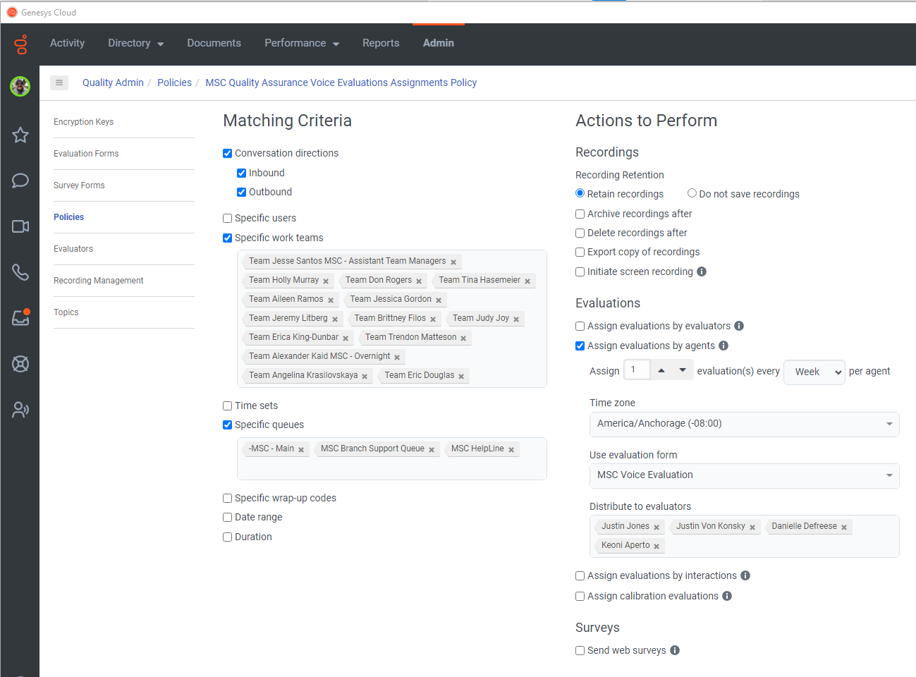Select Do not save recordings option
Image resolution: width=916 pixels, height=677 pixels.
[692, 193]
